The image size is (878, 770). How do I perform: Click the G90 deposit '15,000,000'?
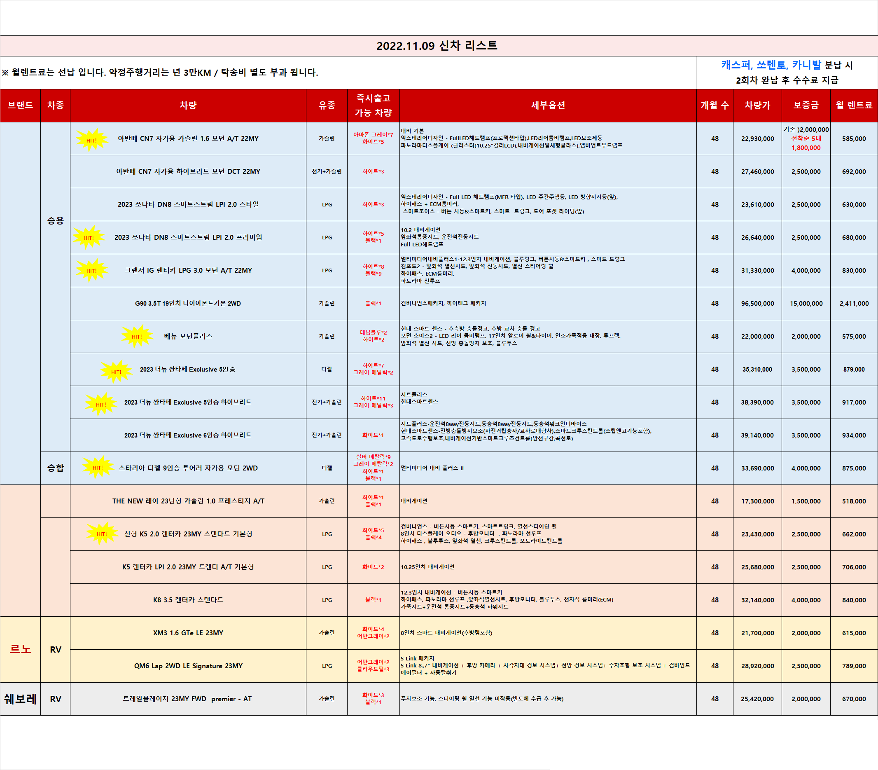tap(806, 303)
